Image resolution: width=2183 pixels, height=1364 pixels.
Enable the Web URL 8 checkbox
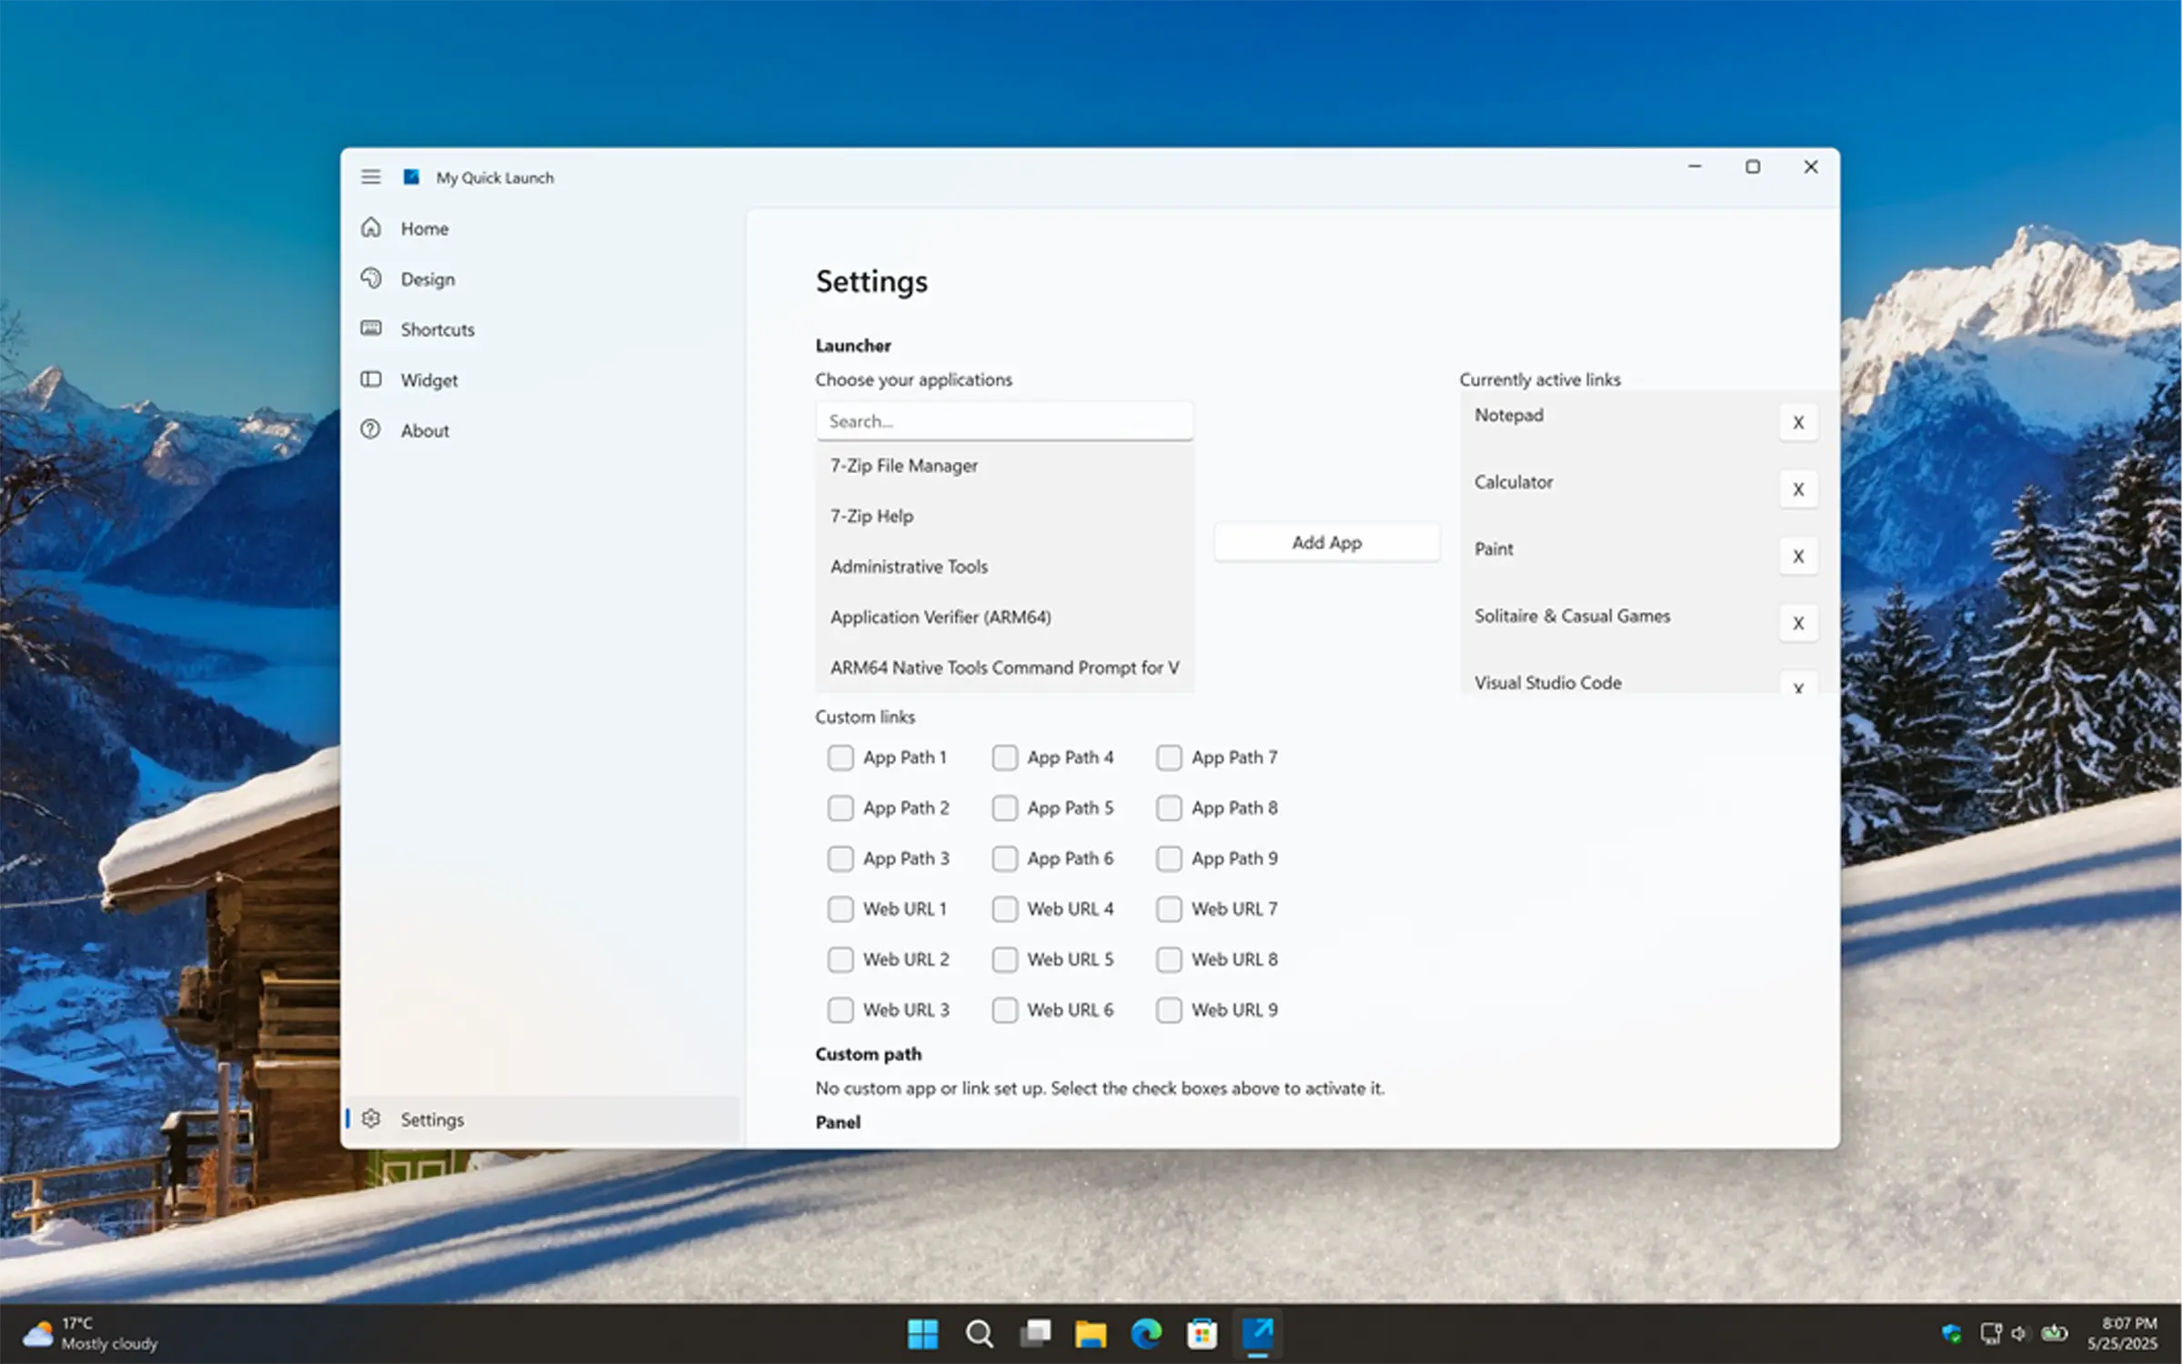click(x=1169, y=959)
